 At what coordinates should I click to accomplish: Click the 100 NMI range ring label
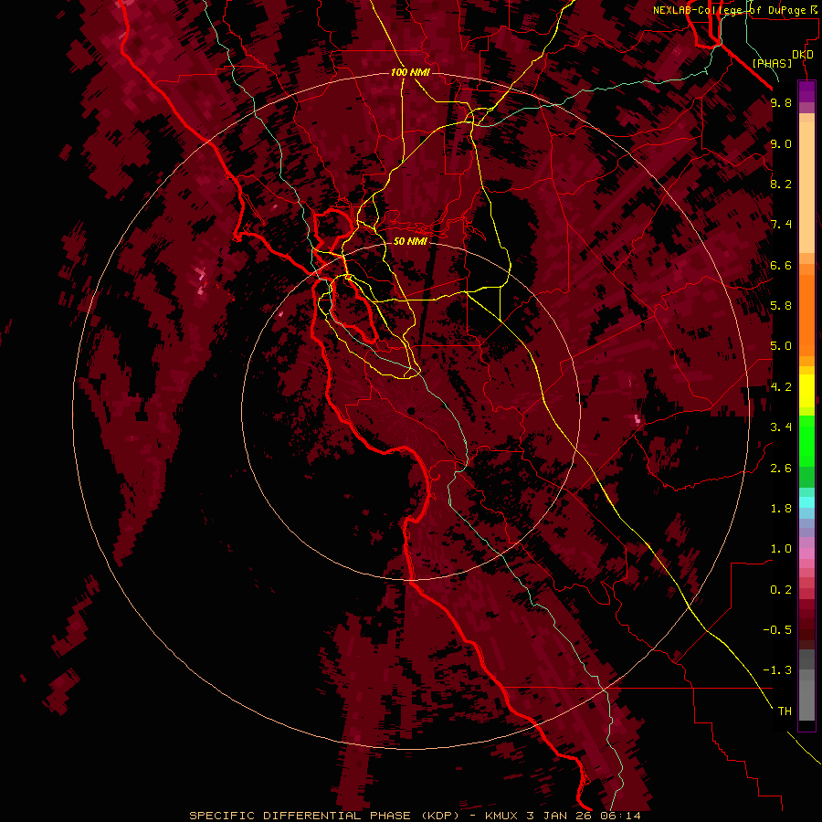coord(410,72)
